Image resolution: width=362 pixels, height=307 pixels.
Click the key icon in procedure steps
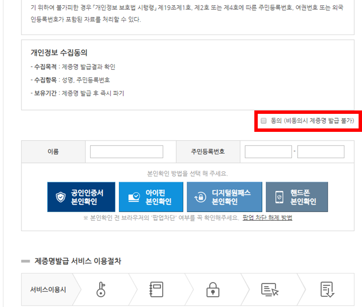tap(101, 289)
